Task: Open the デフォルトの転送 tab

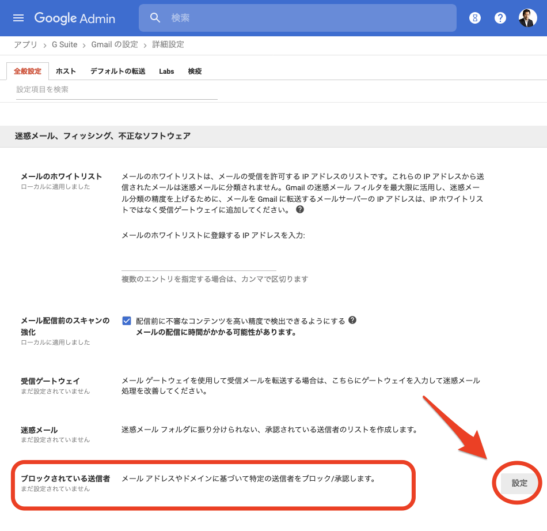Action: point(117,71)
